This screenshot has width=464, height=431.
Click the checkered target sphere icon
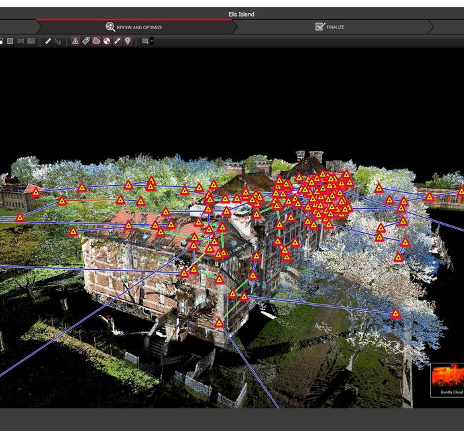(x=107, y=41)
